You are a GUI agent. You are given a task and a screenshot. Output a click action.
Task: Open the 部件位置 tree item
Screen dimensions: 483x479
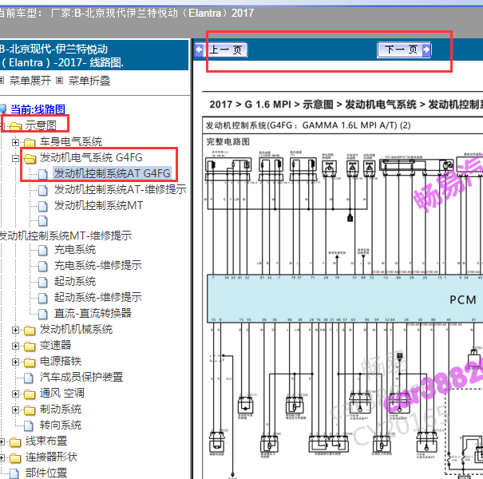point(46,473)
